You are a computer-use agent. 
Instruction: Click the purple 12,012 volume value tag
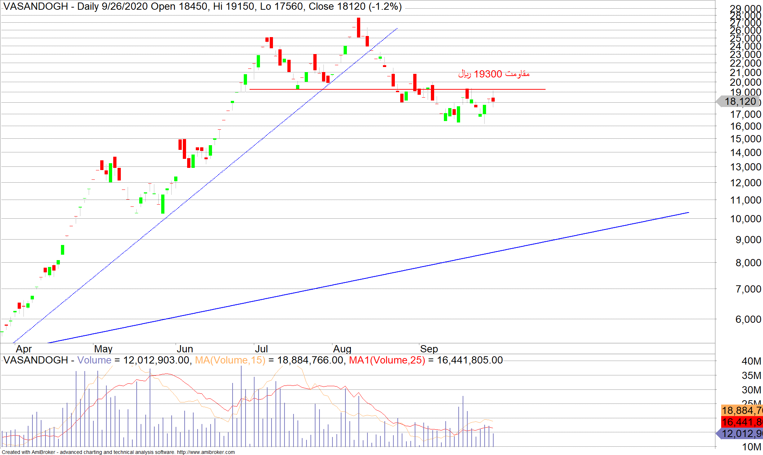741,433
